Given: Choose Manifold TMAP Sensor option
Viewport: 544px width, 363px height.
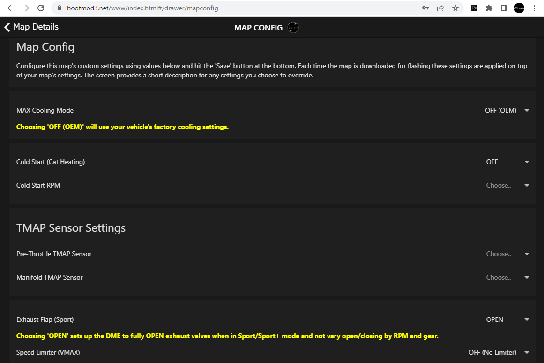Looking at the screenshot, I should click(x=507, y=278).
